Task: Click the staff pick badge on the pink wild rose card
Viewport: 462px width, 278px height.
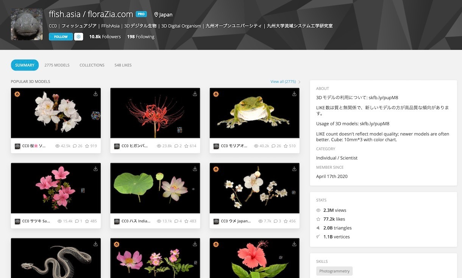Action: [x=116, y=244]
